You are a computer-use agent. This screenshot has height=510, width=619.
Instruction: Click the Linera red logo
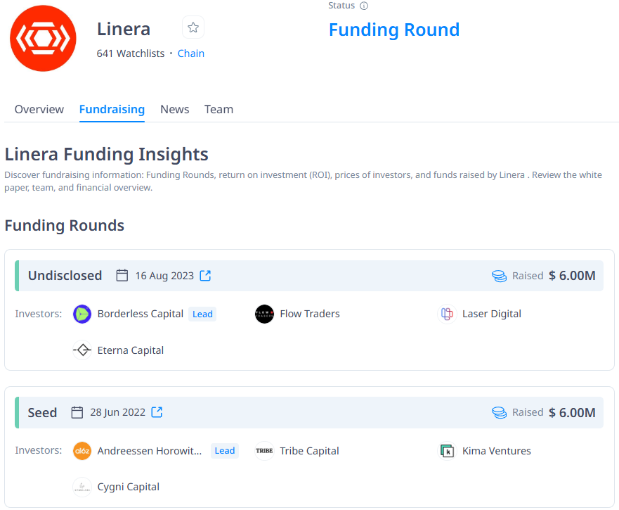43,39
